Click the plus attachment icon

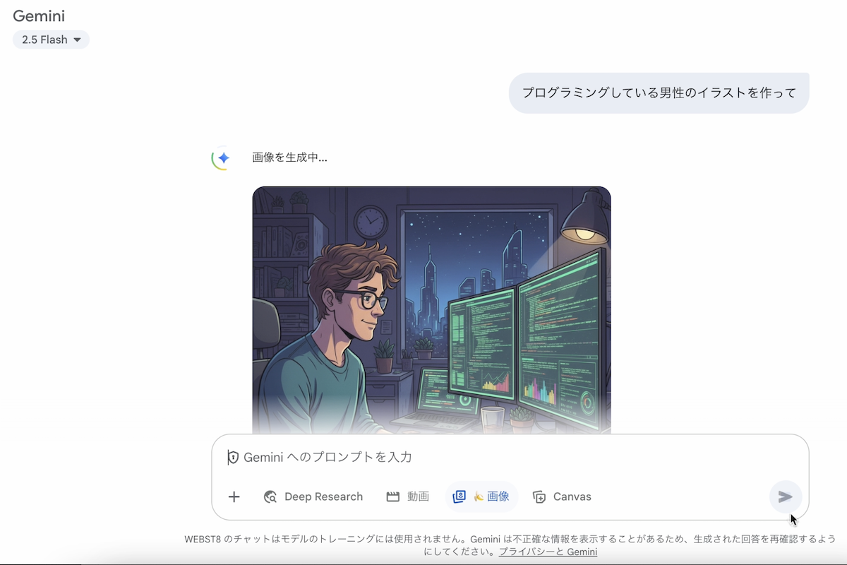coord(234,496)
